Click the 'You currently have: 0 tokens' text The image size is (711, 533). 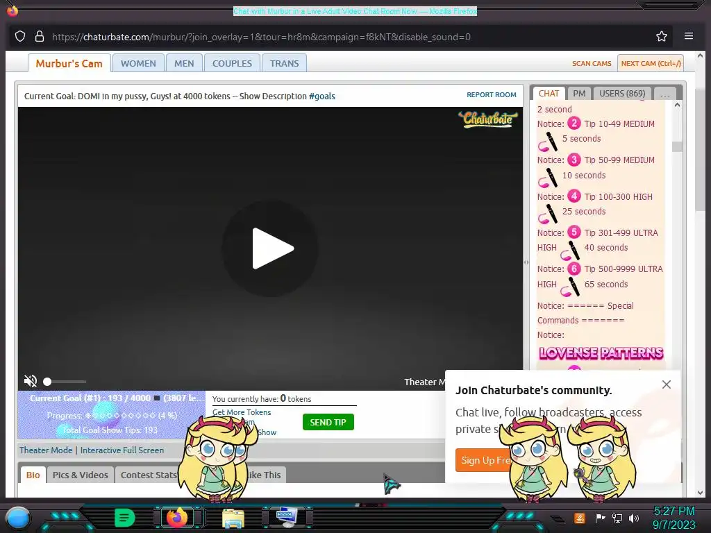coord(262,399)
